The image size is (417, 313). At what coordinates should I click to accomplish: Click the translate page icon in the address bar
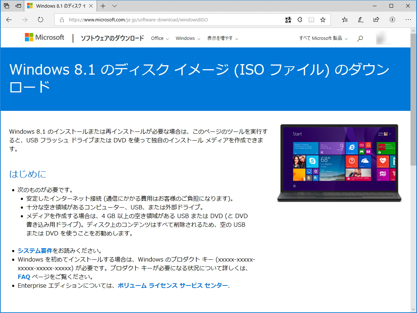[288, 20]
